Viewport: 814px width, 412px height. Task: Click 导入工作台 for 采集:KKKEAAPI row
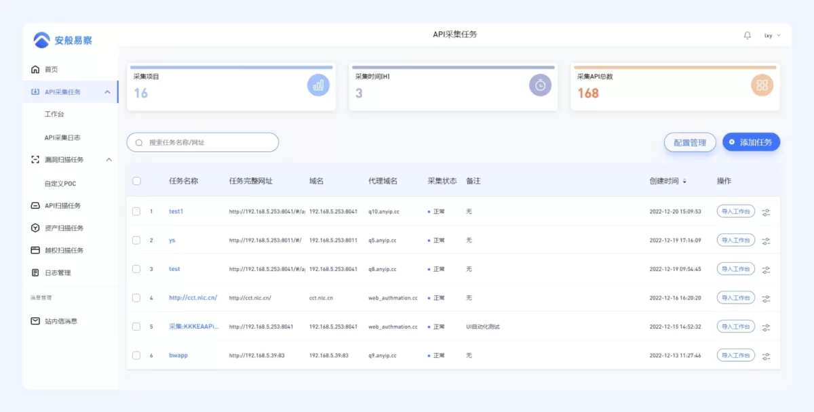[736, 327]
